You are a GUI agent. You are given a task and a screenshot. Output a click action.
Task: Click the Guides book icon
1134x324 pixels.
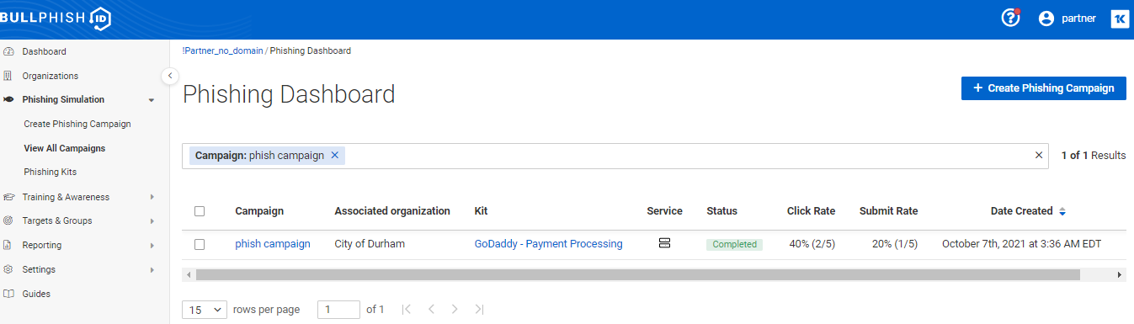click(x=8, y=294)
